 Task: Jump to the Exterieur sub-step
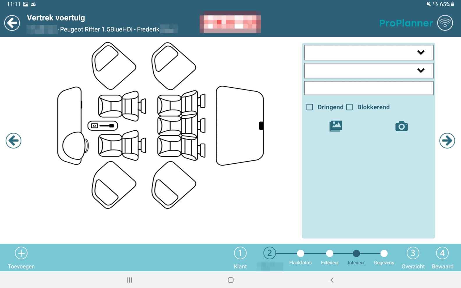pyautogui.click(x=329, y=257)
